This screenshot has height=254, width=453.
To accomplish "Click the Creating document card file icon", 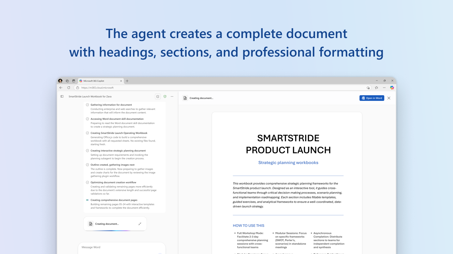I will coord(91,224).
